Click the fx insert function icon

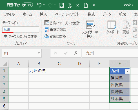point(75,53)
